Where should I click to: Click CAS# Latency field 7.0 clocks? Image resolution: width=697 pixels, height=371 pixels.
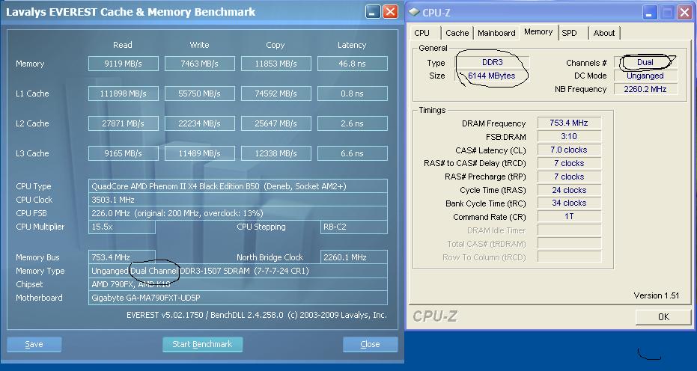click(x=570, y=150)
